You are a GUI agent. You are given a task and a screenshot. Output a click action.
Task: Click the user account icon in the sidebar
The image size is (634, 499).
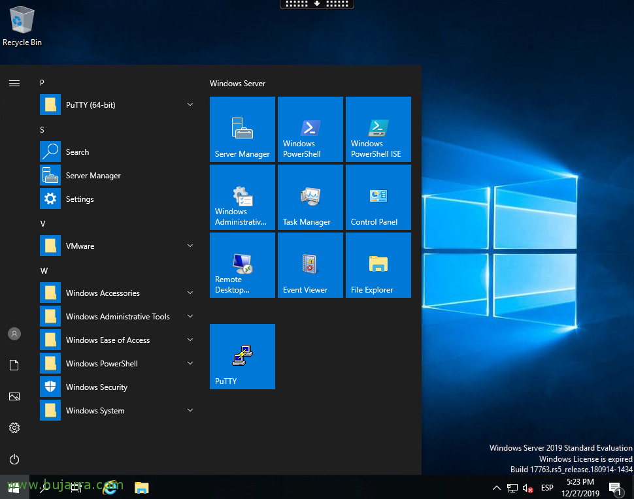[14, 334]
